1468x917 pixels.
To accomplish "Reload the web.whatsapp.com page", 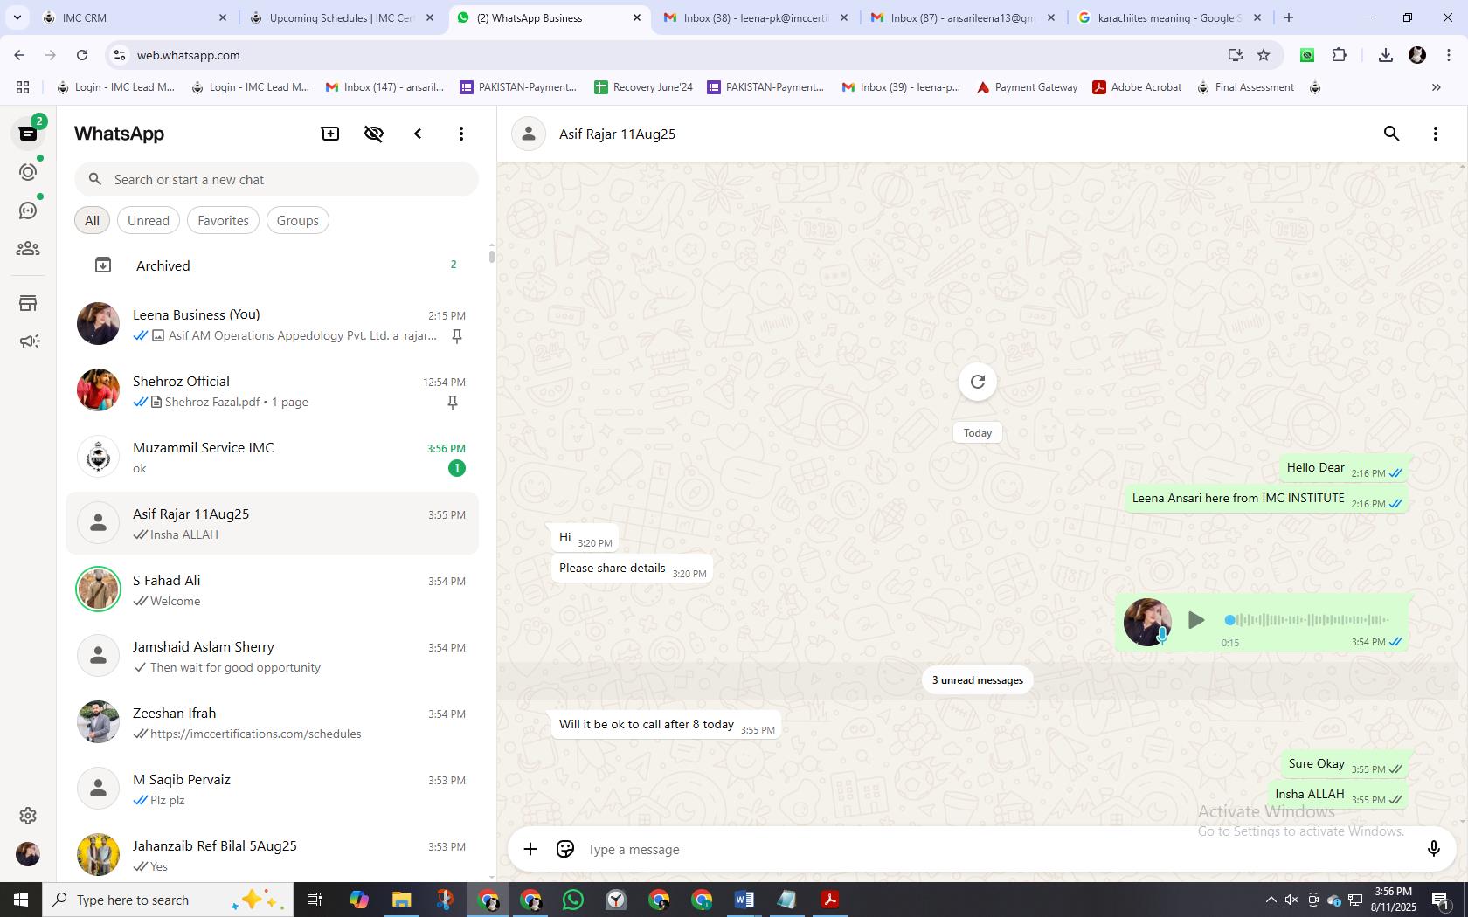I will point(82,55).
